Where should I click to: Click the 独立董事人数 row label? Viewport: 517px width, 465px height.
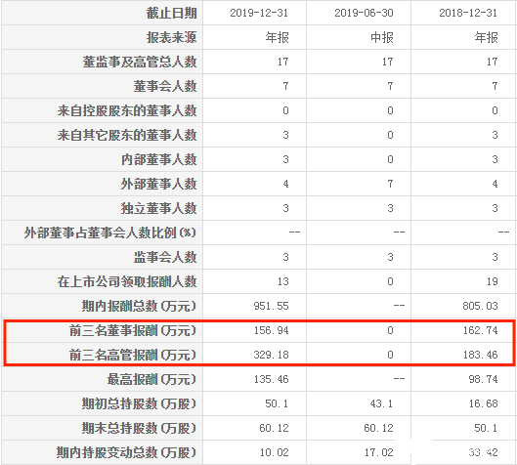pos(158,208)
